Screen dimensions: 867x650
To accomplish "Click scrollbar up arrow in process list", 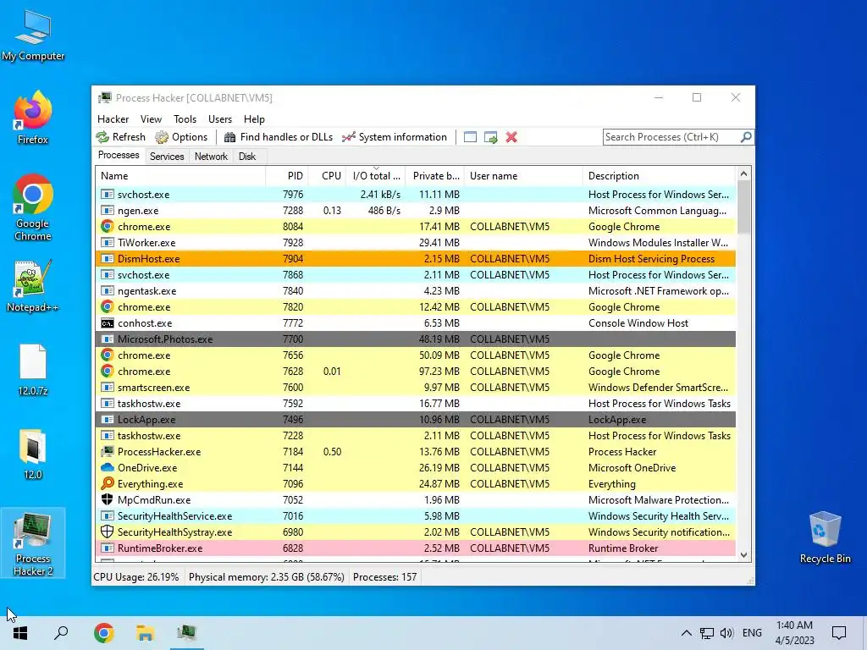I will click(743, 174).
